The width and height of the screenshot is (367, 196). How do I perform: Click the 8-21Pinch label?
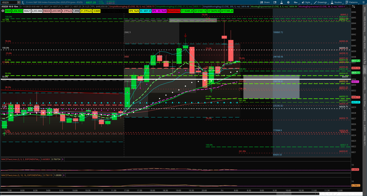point(66,11)
